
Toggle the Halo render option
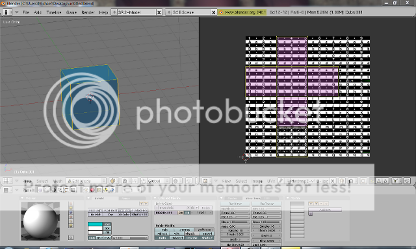[x=164, y=230]
